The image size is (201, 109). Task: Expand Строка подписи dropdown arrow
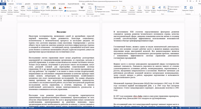180,7
